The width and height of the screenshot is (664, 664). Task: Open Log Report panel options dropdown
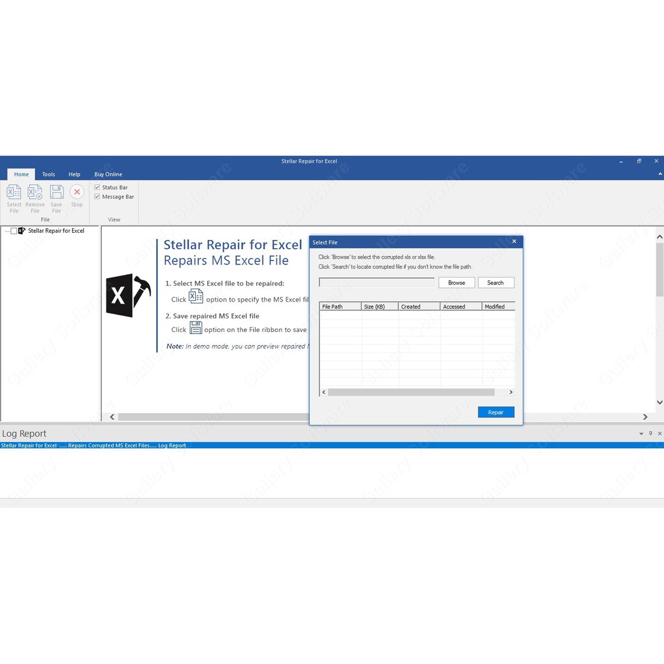pos(641,434)
